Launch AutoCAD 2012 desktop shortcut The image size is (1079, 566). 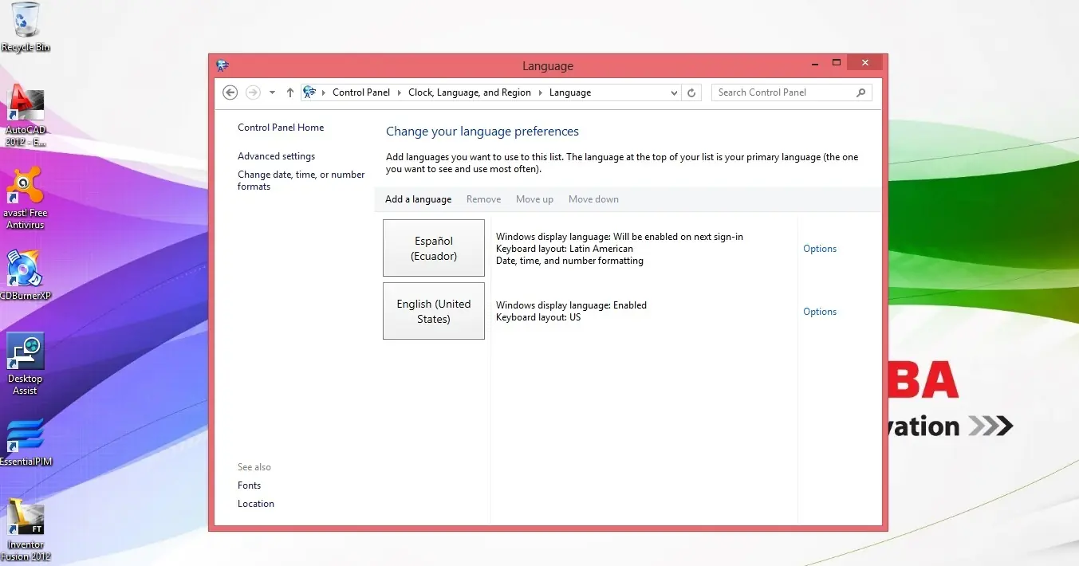pos(26,116)
